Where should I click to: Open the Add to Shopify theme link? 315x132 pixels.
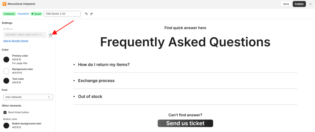(16, 41)
